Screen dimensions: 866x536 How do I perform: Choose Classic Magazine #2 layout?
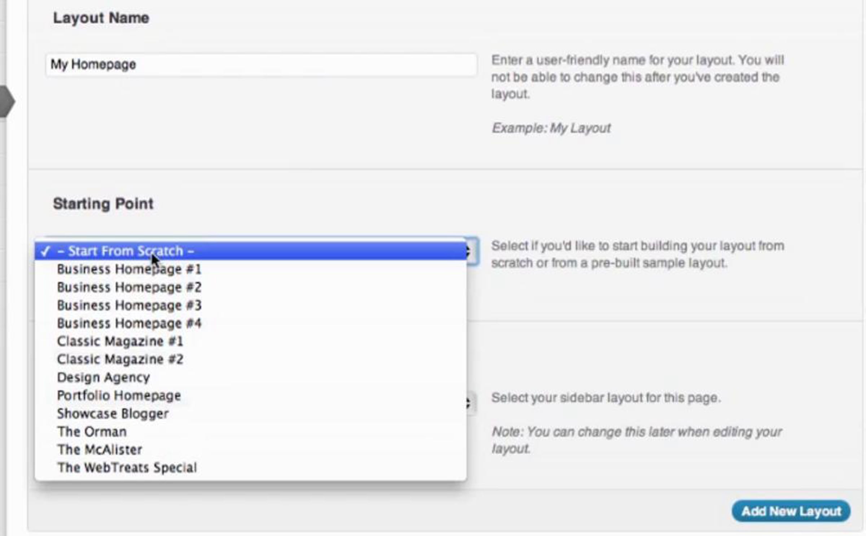(x=251, y=359)
